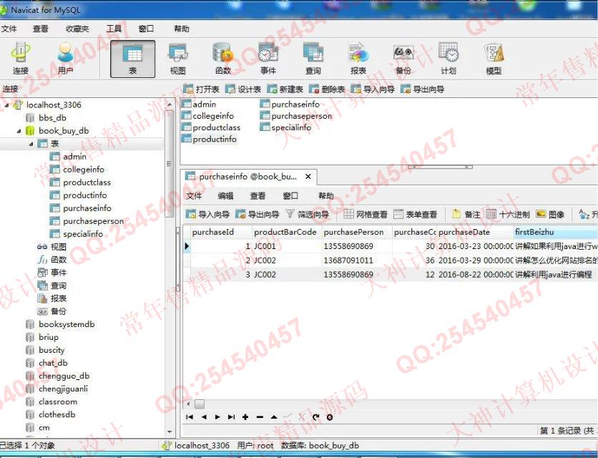This screenshot has width=598, height=458.
Task: Click 打开表 (Open Table) button
Action: [201, 89]
